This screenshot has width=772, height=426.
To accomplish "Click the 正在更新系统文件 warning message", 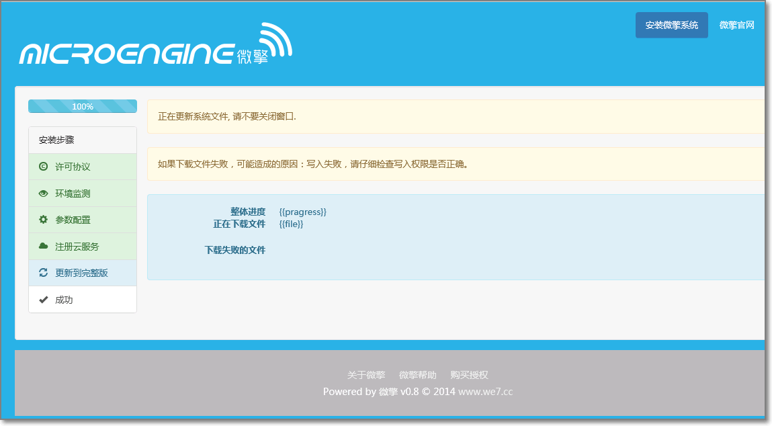I will [227, 116].
